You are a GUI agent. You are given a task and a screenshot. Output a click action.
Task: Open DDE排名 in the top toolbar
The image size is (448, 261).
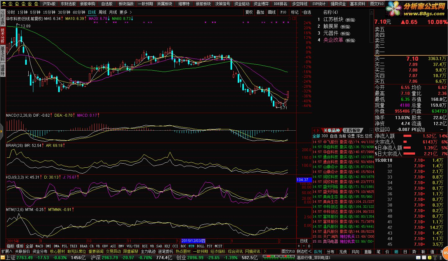281,4
